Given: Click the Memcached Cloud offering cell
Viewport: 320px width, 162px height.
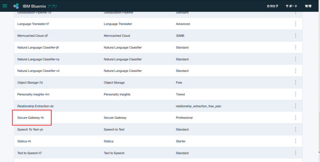Looking at the screenshot, I should coord(117,36).
